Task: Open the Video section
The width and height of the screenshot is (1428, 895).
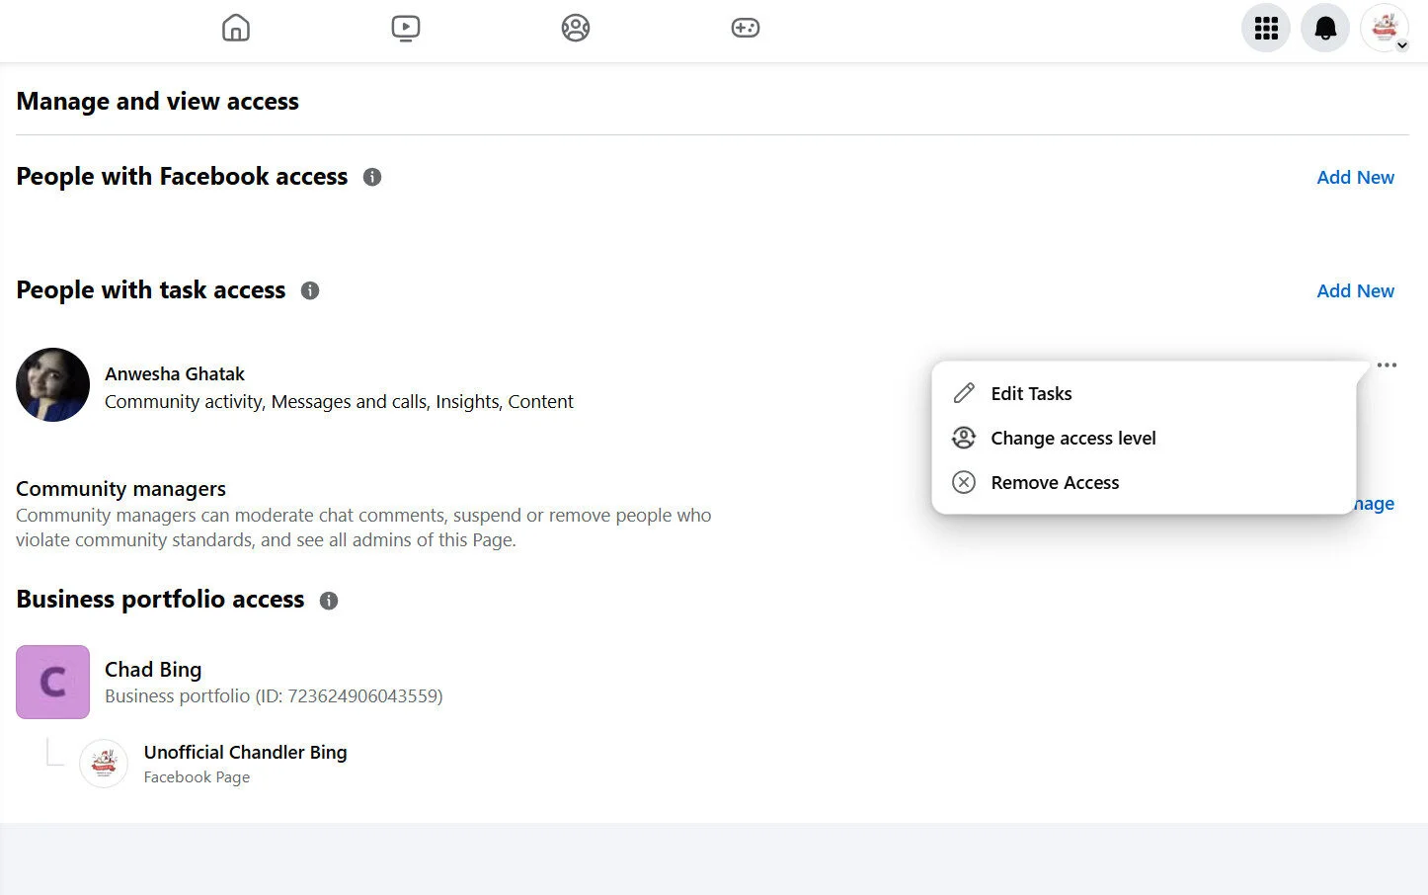Action: 406,28
